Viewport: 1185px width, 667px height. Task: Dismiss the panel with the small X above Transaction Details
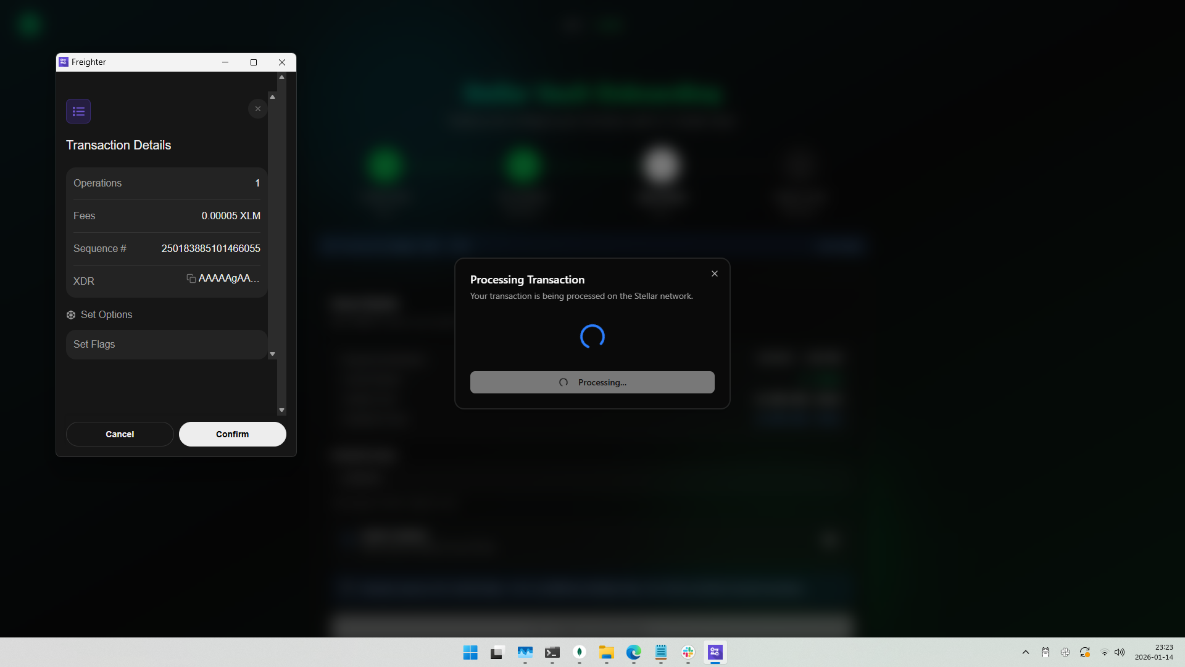257,109
